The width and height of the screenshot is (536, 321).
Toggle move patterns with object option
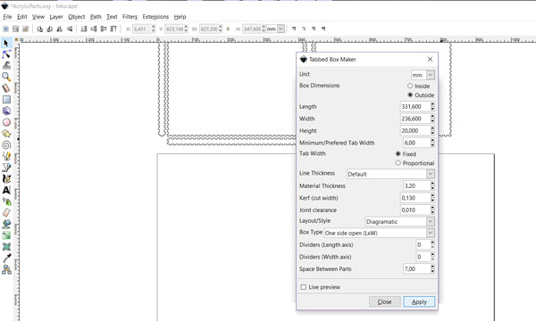(x=323, y=29)
